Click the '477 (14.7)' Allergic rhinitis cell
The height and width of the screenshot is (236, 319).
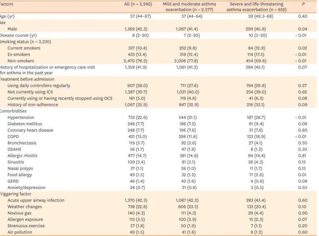[137, 156]
